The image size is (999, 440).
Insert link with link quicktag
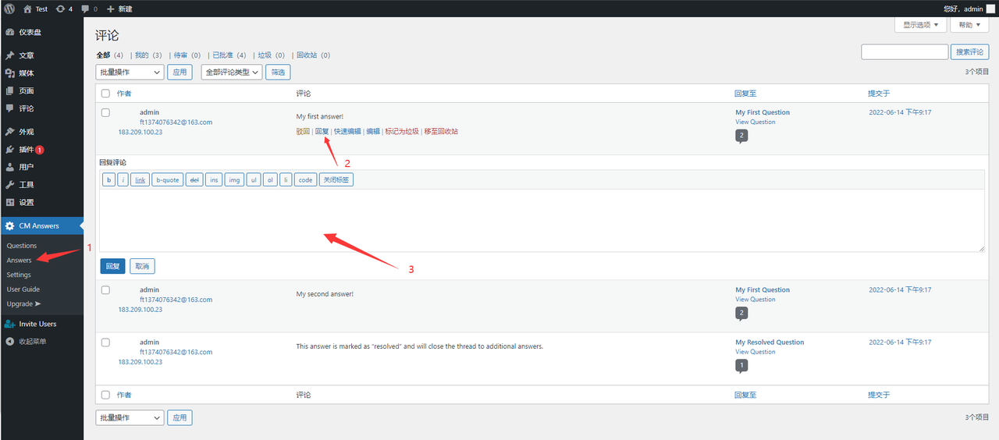pyautogui.click(x=140, y=179)
